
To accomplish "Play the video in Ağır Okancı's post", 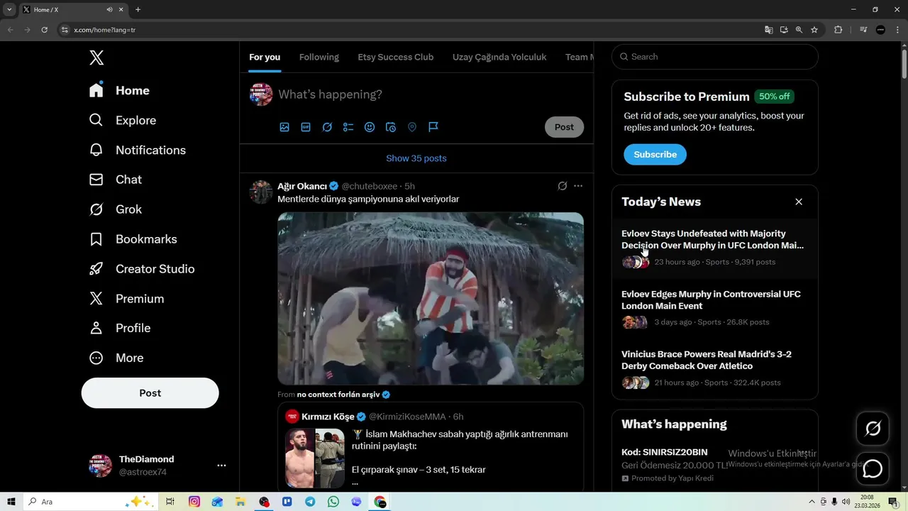I will tap(431, 299).
